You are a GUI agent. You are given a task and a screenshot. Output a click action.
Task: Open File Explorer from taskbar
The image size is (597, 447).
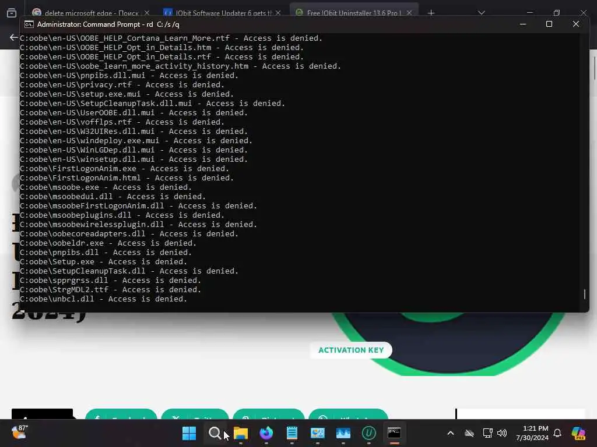coord(241,433)
